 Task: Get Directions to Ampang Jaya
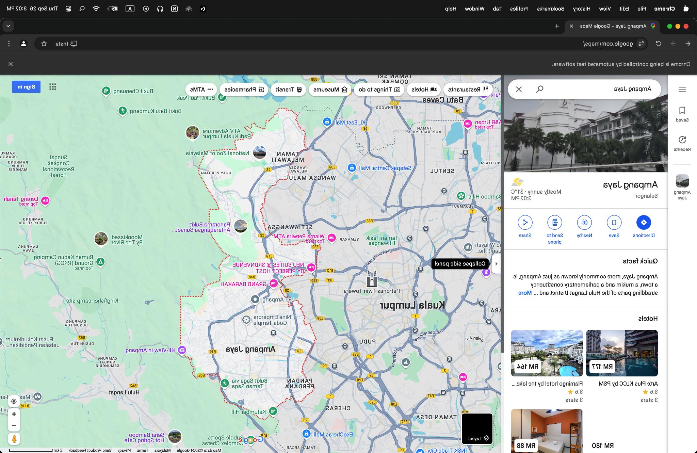pyautogui.click(x=644, y=226)
